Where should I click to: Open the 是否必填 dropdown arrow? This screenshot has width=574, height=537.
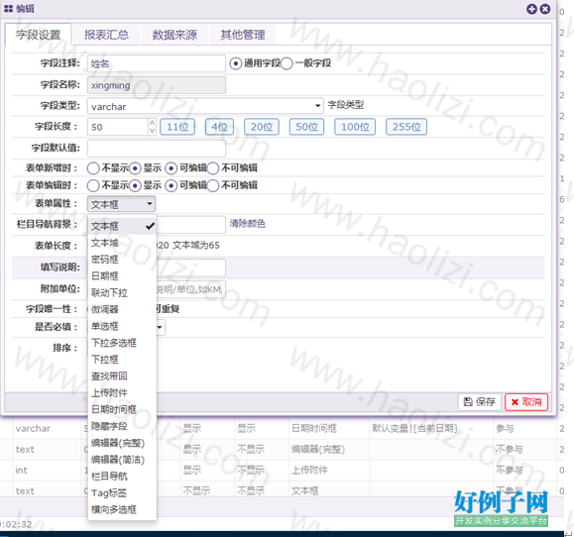(160, 327)
